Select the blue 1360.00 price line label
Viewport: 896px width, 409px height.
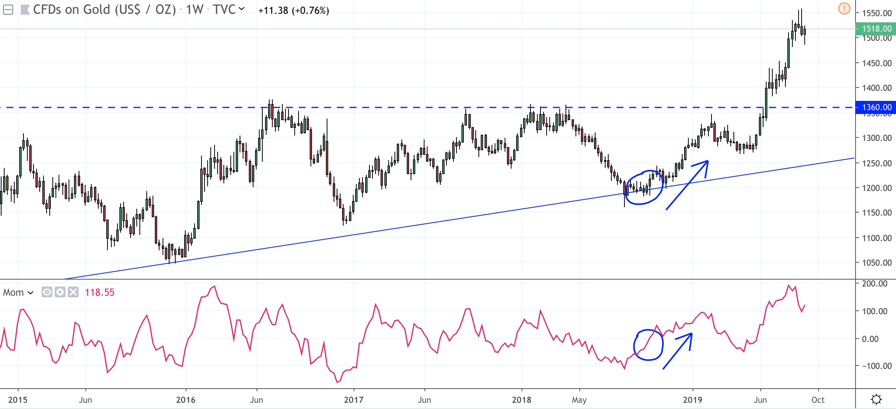(876, 107)
